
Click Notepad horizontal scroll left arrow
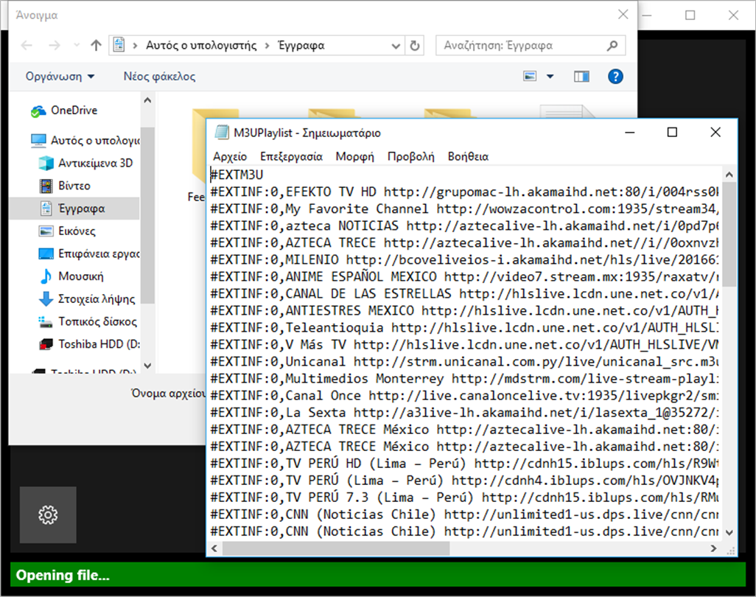[x=214, y=548]
